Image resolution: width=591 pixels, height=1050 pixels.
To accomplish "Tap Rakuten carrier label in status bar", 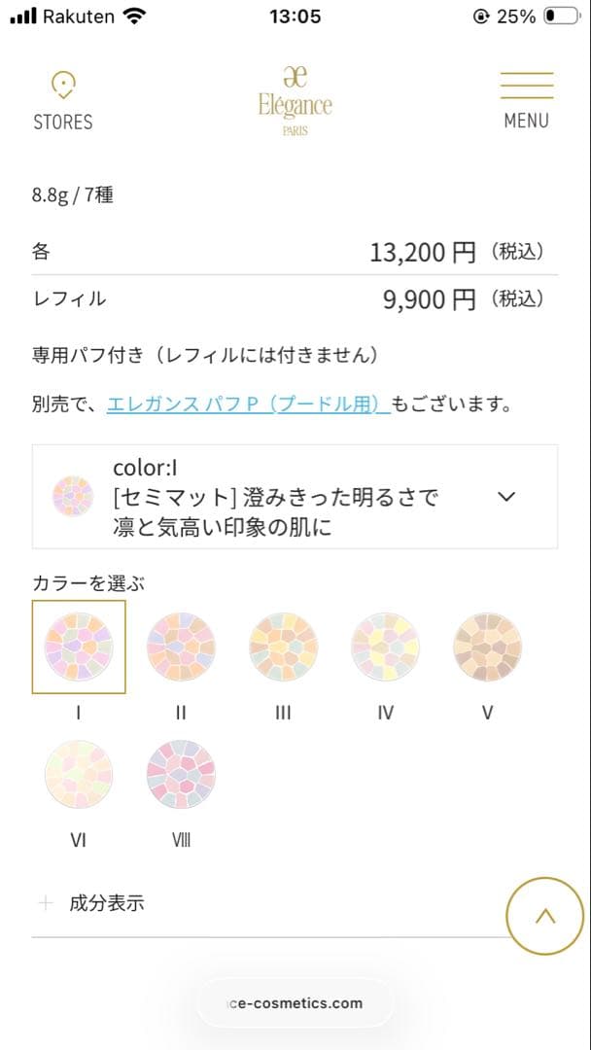I will point(79,16).
